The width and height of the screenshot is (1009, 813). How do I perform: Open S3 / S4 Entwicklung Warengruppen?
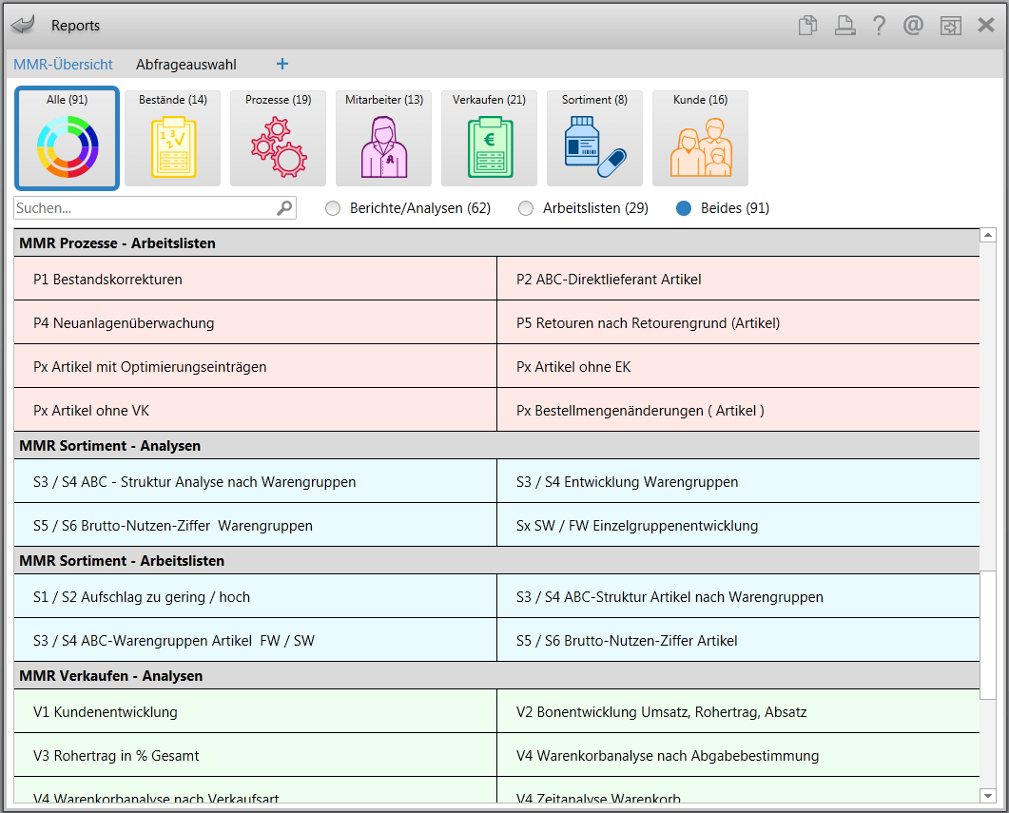click(x=738, y=482)
